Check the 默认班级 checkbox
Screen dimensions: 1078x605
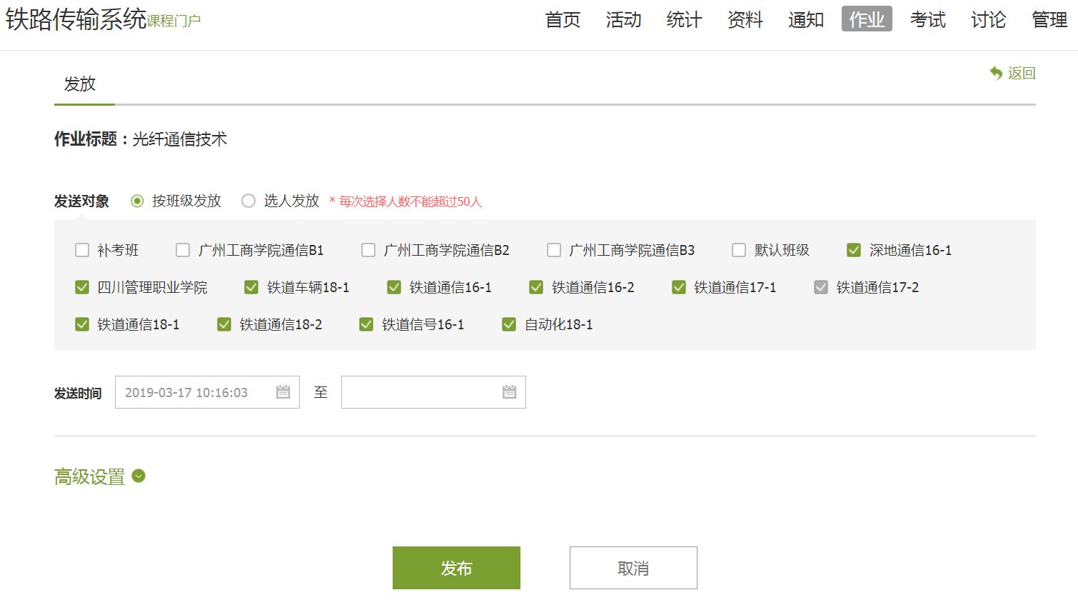[739, 250]
